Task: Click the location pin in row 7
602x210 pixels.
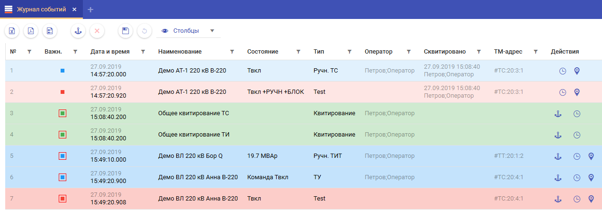Action: tap(591, 199)
